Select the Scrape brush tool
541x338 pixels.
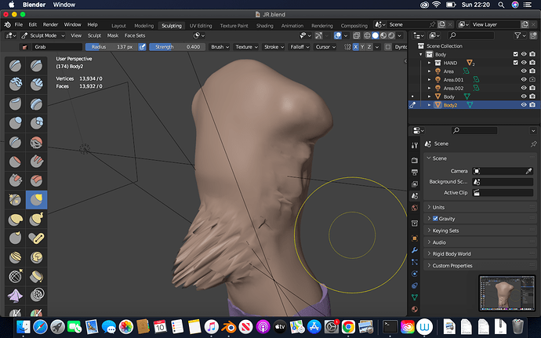(15, 180)
